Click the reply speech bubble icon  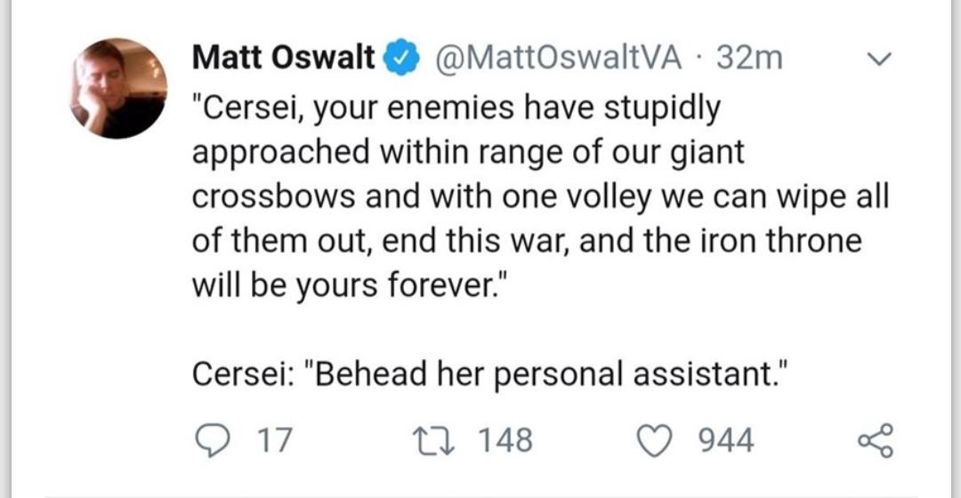(211, 439)
